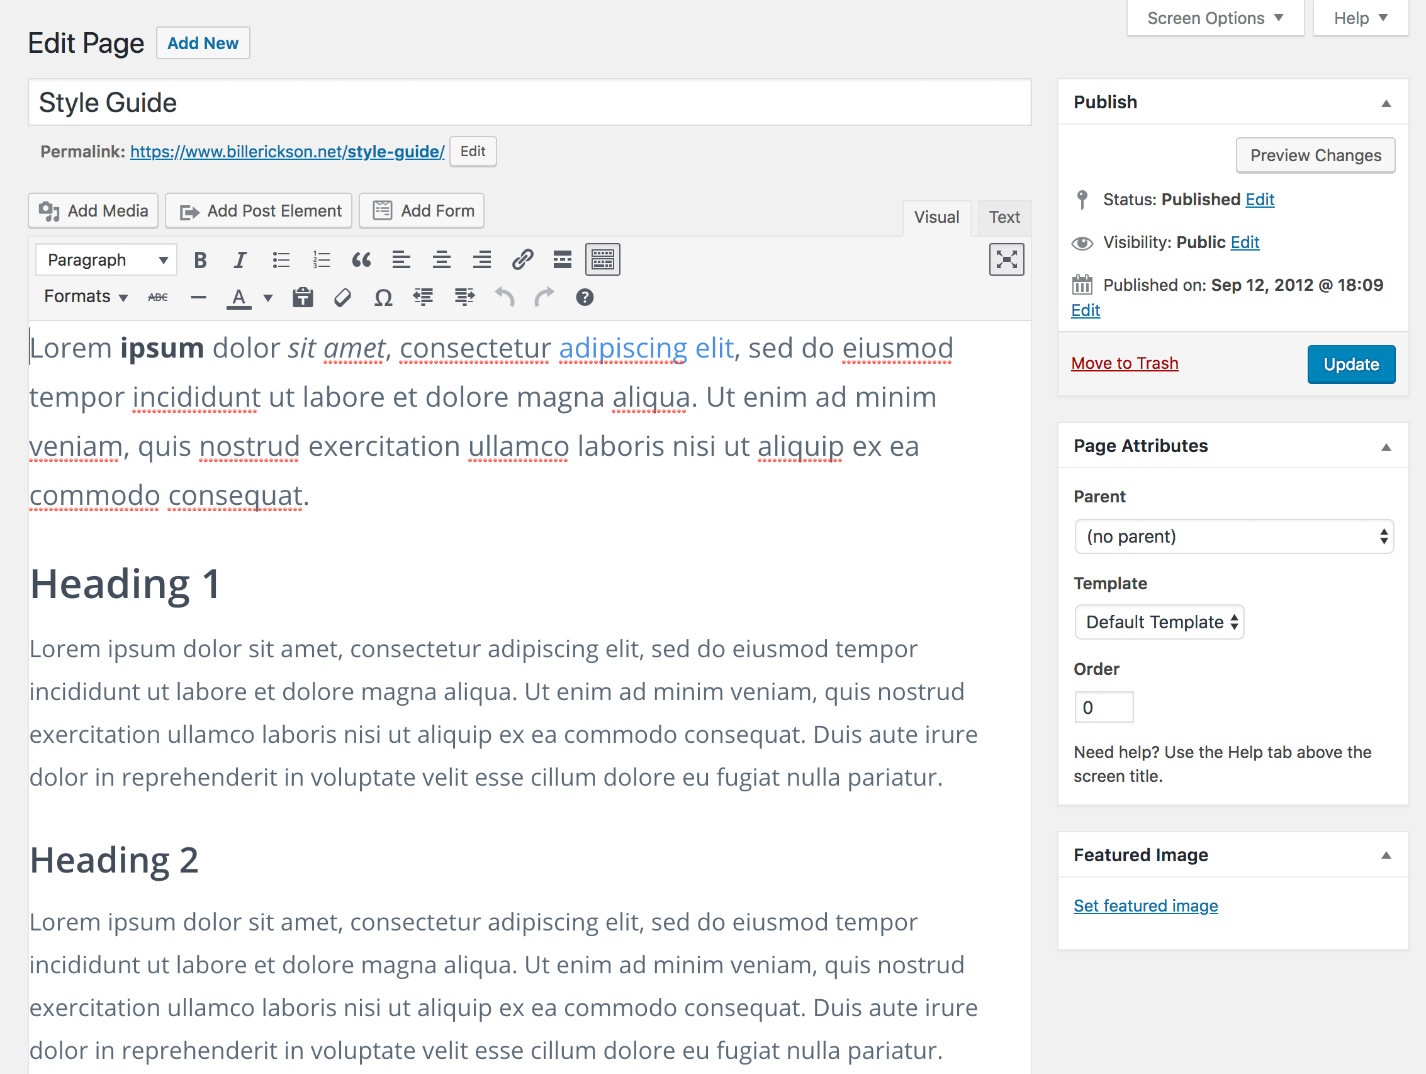Open the special character Omega tool
Screen dimensions: 1426x1074
383,297
